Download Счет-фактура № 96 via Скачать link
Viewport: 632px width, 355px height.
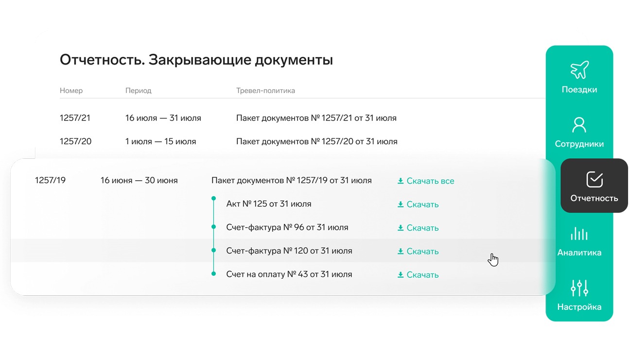(x=422, y=228)
